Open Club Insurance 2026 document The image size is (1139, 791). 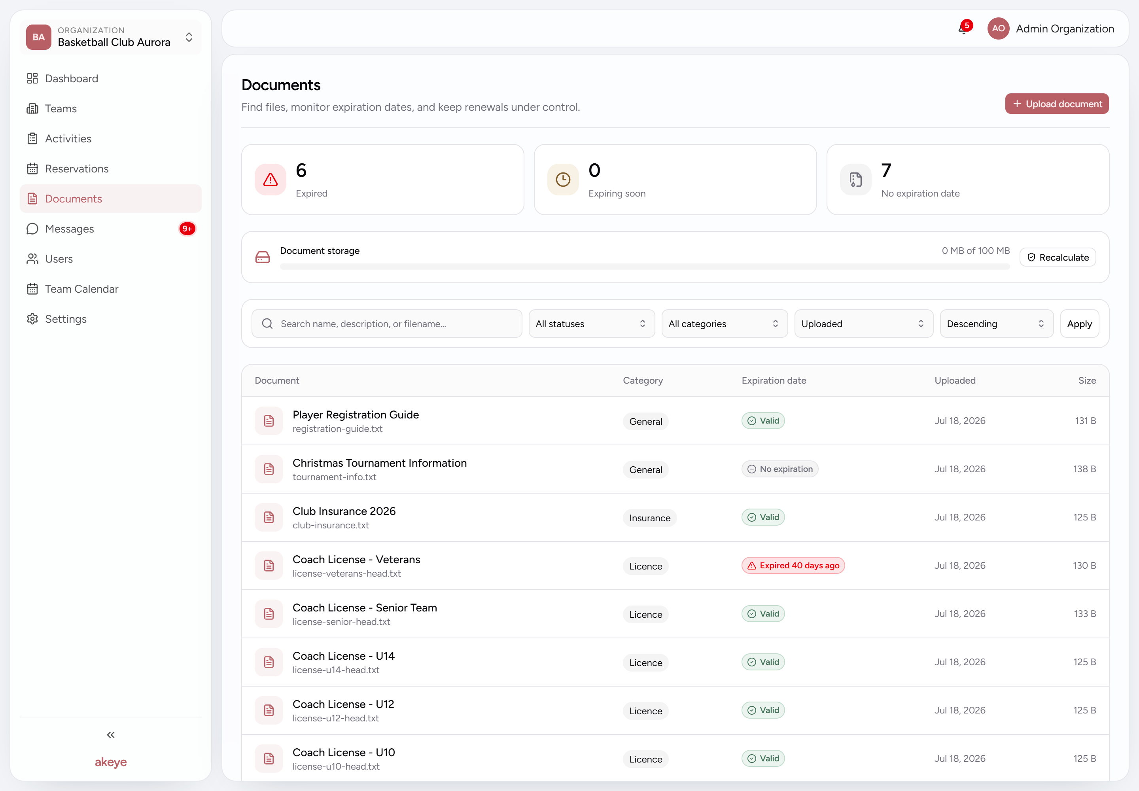344,511
